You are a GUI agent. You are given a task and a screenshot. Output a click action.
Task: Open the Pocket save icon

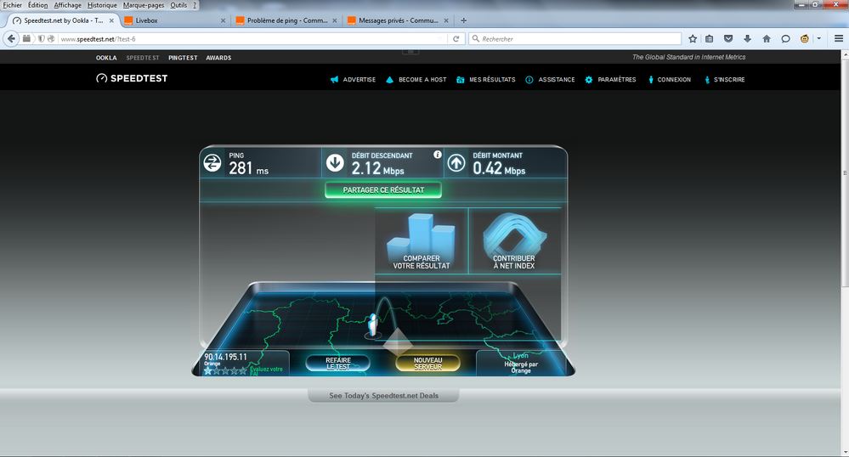coord(729,38)
